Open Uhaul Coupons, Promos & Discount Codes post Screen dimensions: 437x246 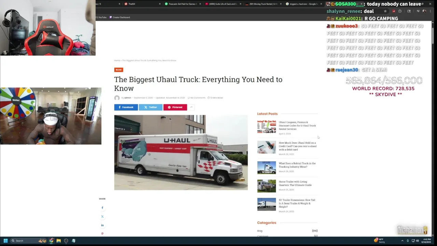(297, 125)
